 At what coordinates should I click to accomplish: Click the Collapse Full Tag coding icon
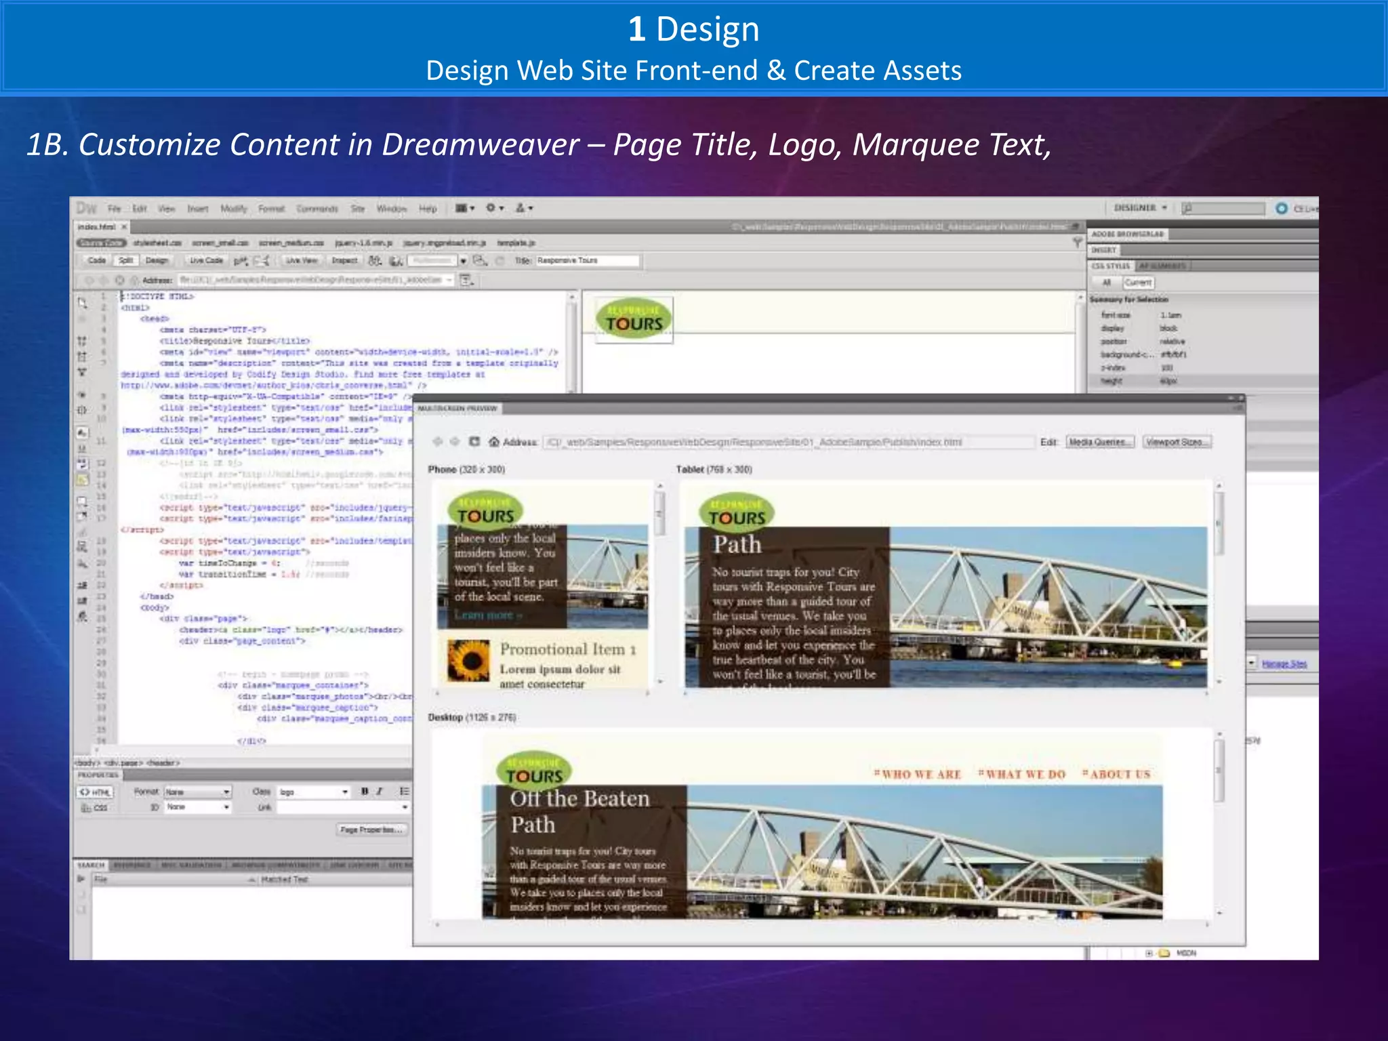(82, 340)
